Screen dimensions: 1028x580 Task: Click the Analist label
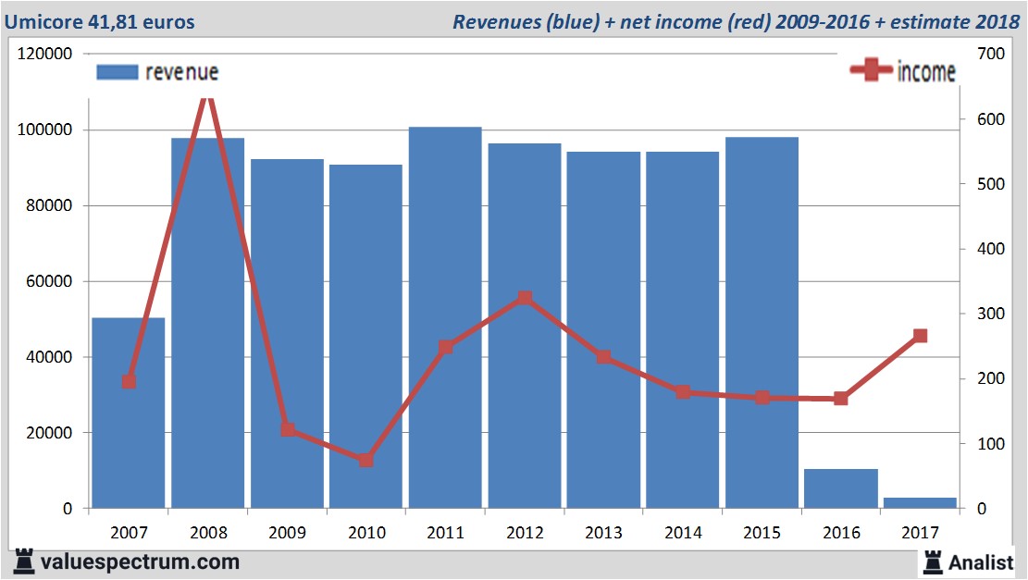click(x=981, y=563)
